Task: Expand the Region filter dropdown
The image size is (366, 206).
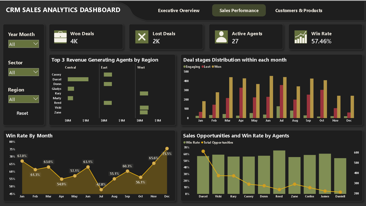Action: tap(24, 99)
